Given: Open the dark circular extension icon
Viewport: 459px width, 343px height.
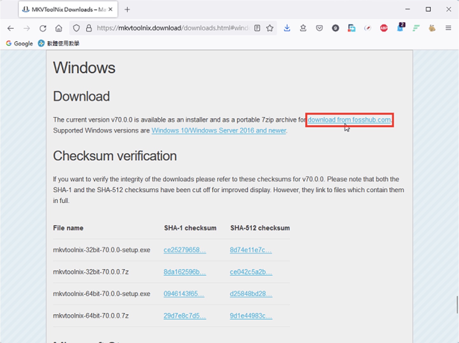Looking at the screenshot, I should click(335, 28).
